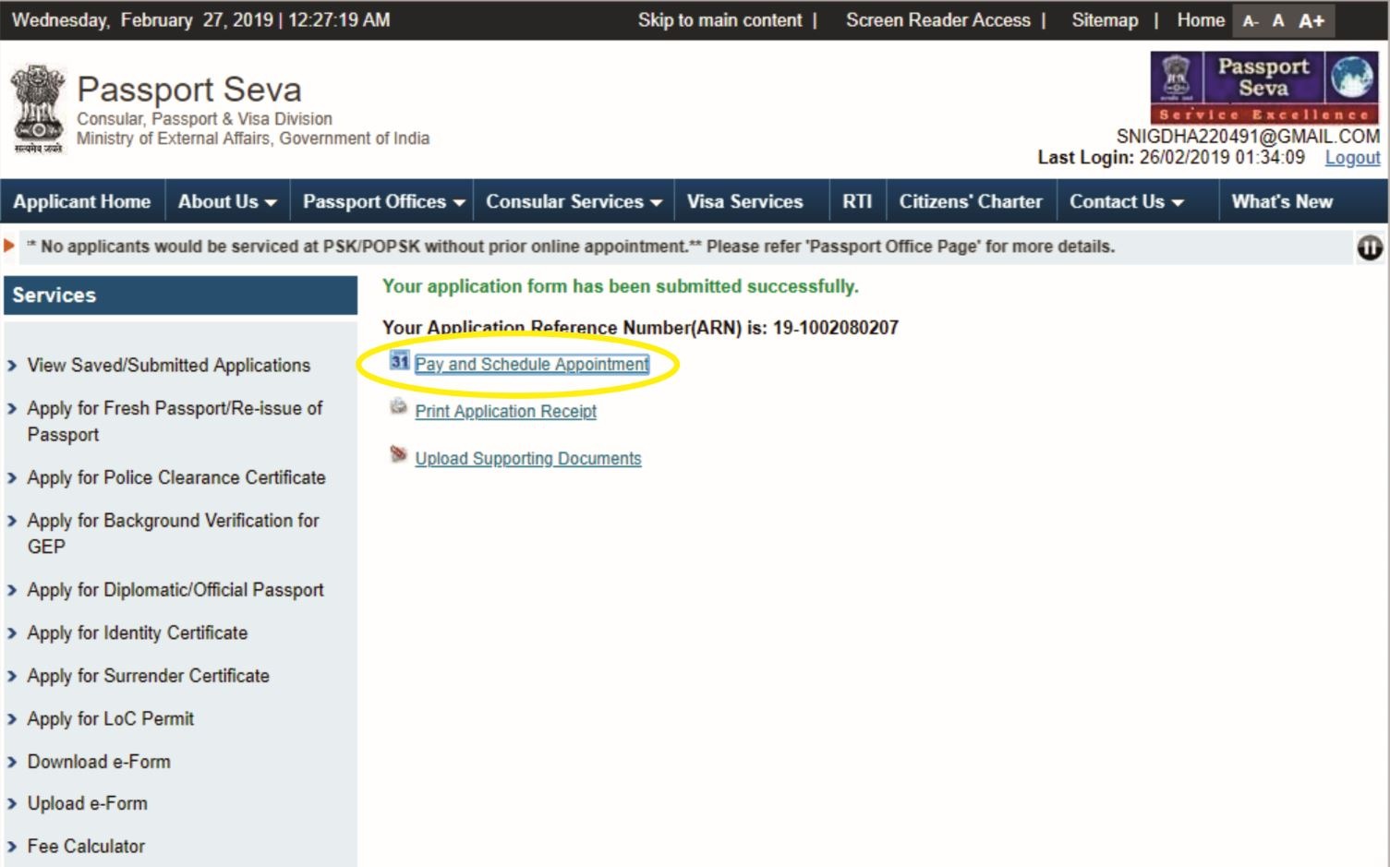Open the Consular Services dropdown
The height and width of the screenshot is (867, 1390).
572,201
